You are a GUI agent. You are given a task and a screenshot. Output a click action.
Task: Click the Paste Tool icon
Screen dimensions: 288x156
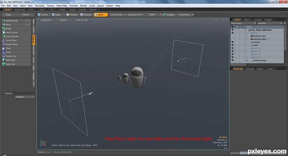click(4, 64)
